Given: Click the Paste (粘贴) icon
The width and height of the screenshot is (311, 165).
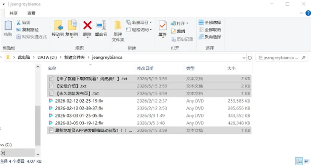Looking at the screenshot, I should 8,26.
